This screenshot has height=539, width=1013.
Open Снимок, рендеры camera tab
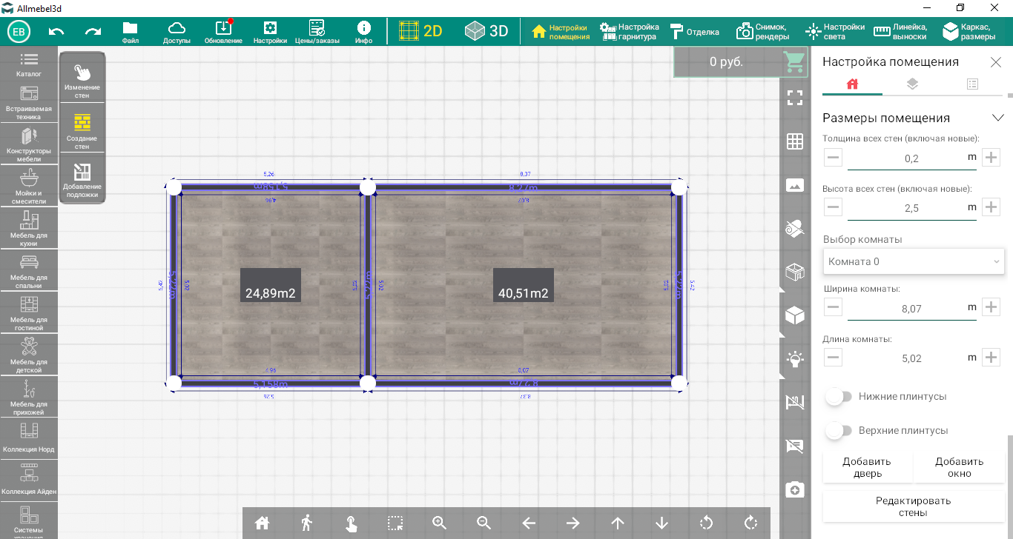coord(762,32)
